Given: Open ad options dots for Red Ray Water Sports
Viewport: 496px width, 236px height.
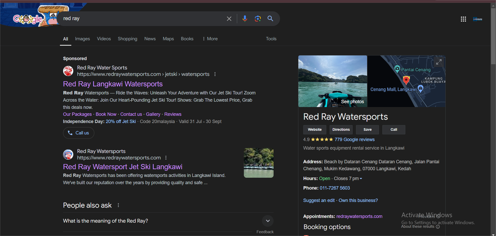Looking at the screenshot, I should [x=215, y=74].
